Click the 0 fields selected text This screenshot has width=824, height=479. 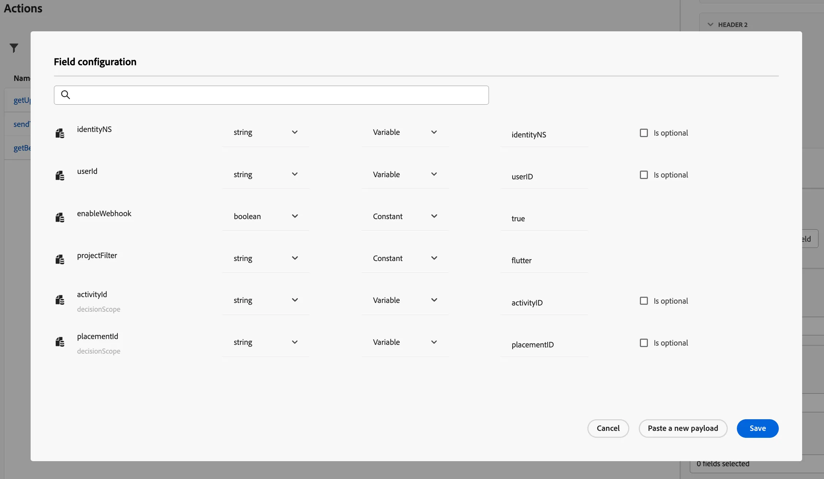point(723,464)
